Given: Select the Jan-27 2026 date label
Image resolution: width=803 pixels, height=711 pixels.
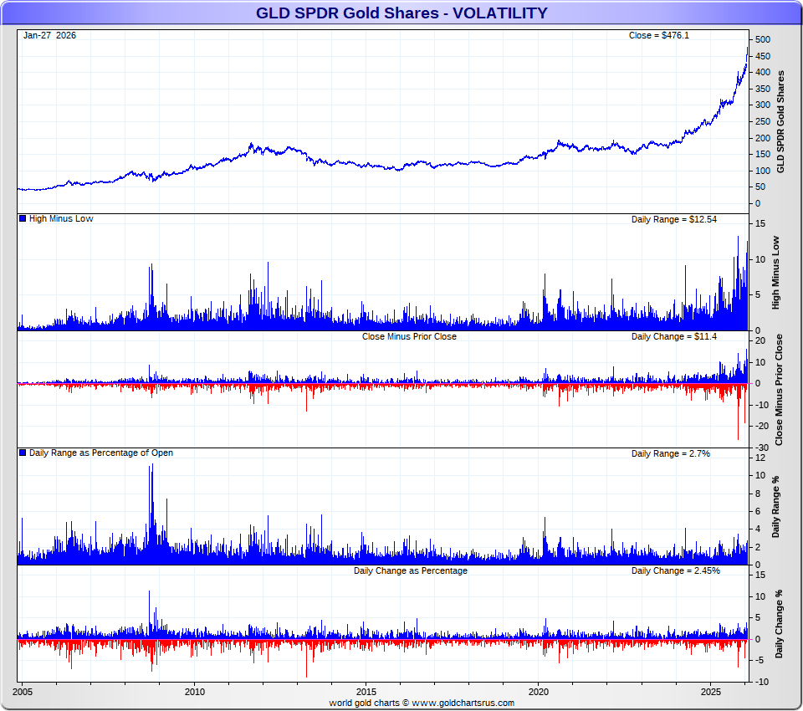Looking at the screenshot, I should (49, 35).
